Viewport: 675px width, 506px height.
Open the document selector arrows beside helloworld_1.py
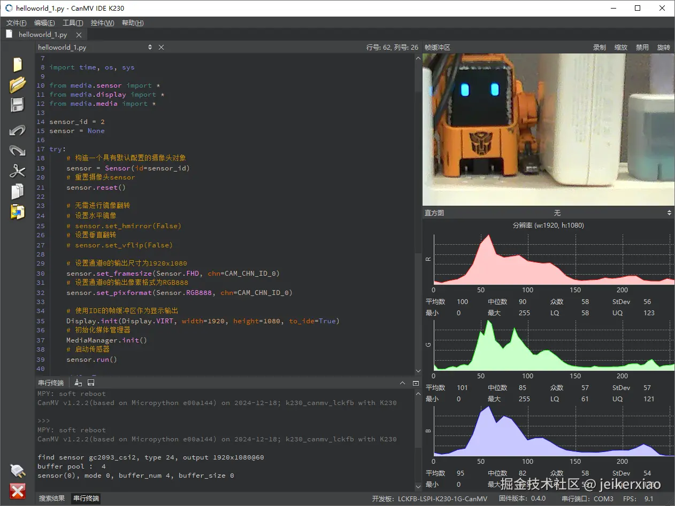pos(150,47)
